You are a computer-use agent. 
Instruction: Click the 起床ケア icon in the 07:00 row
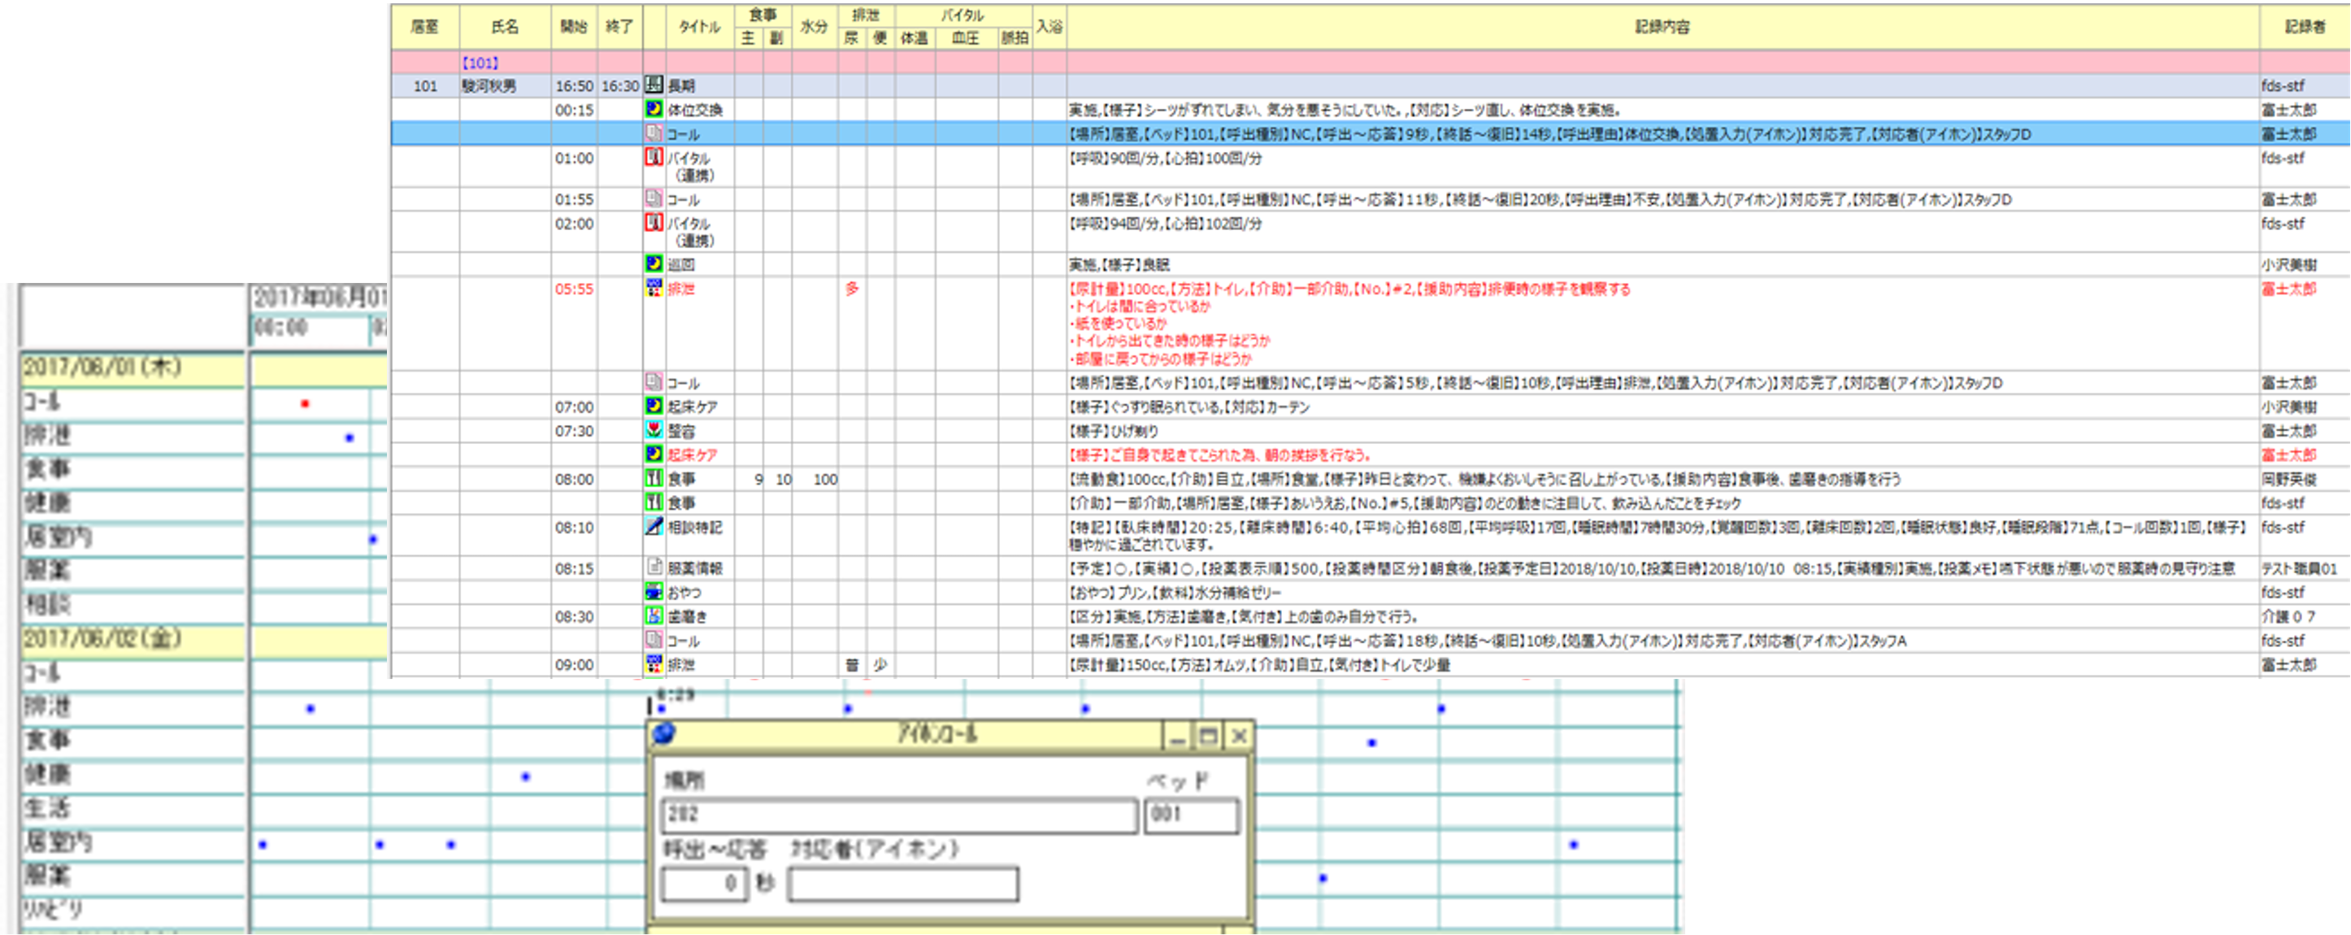654,406
